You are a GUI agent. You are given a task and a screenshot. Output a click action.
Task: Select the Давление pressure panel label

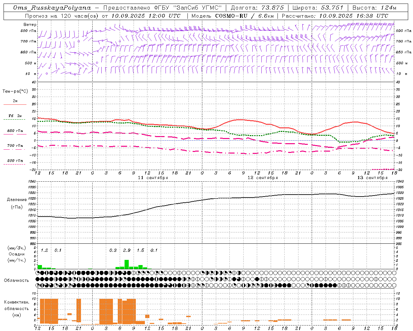coord(17,200)
